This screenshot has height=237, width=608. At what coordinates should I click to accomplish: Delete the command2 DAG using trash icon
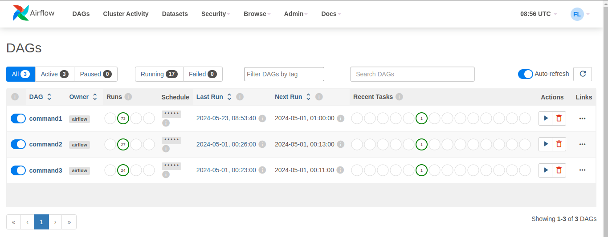click(x=559, y=144)
